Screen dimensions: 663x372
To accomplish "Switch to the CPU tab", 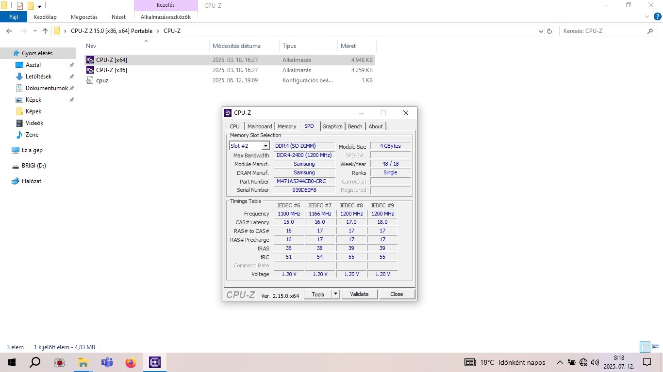I will click(235, 126).
